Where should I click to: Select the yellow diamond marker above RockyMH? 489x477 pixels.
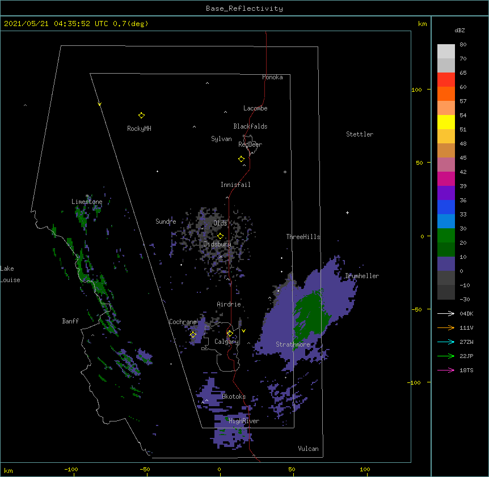[x=141, y=116]
